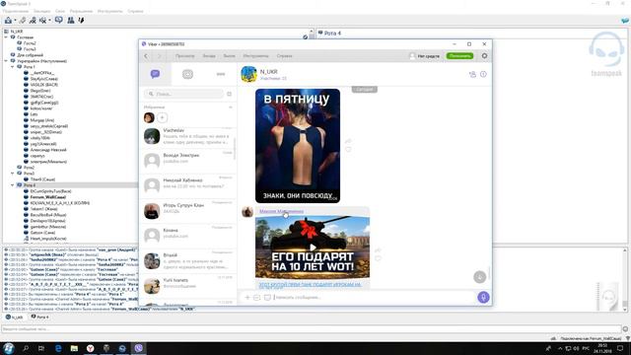Click voice message microphone button in Viber
Screen dimensions: 631x355
pos(483,297)
